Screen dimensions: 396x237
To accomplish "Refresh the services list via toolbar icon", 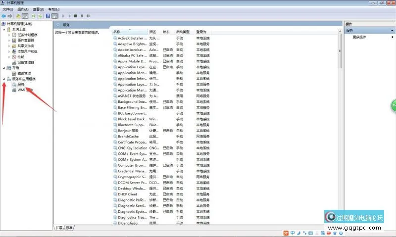I will coord(33,16).
